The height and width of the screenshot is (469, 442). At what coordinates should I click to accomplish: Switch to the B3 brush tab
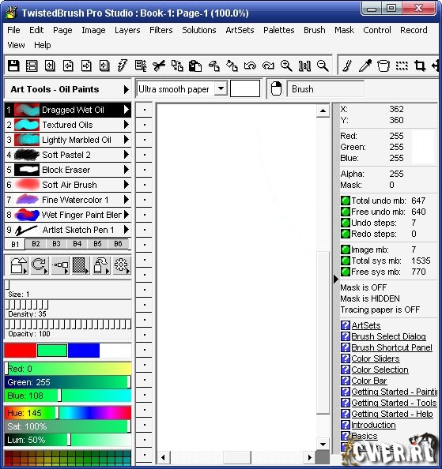56,244
